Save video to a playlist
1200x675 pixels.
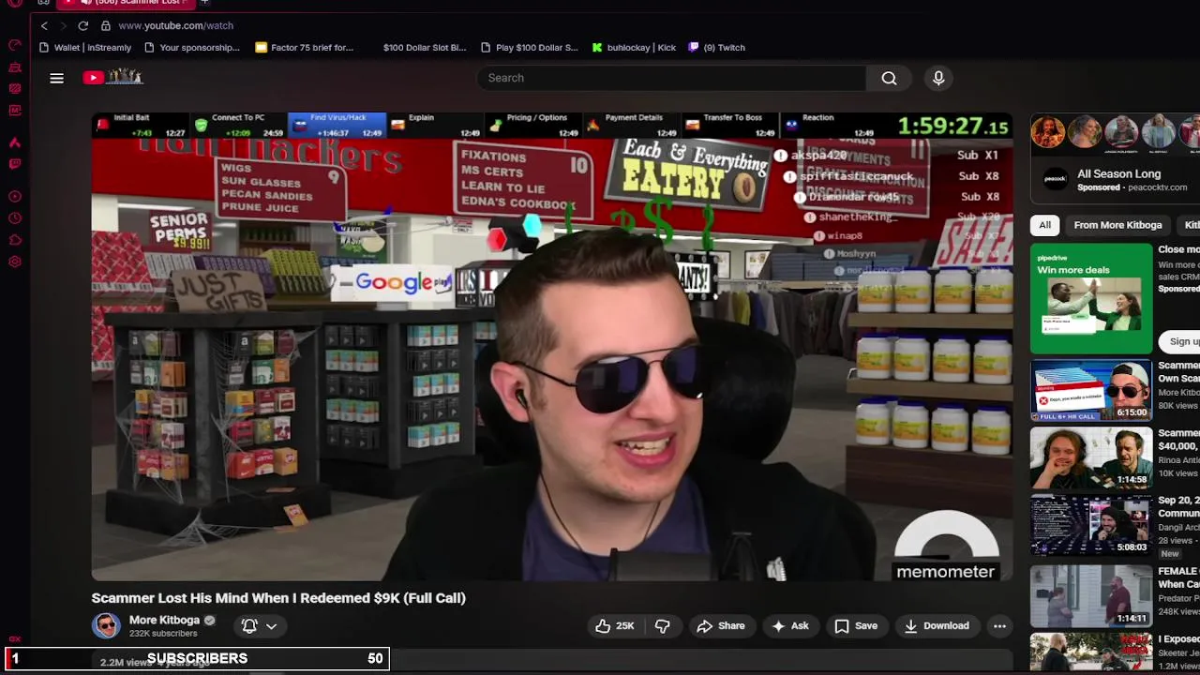(x=856, y=625)
